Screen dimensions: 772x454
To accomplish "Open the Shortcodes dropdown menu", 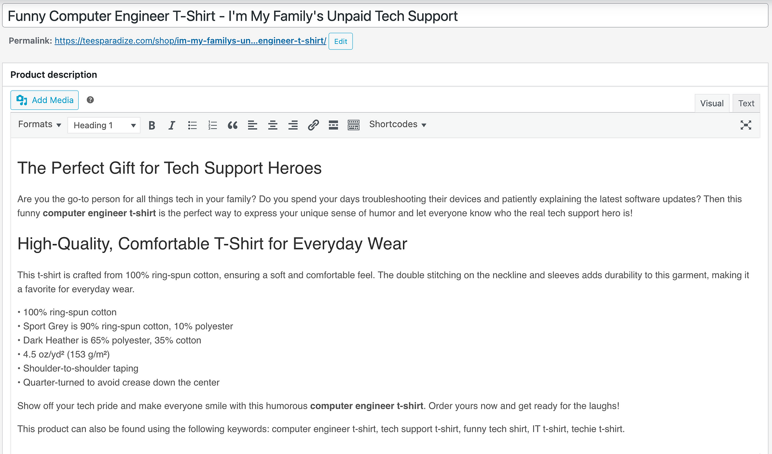I will click(x=398, y=124).
